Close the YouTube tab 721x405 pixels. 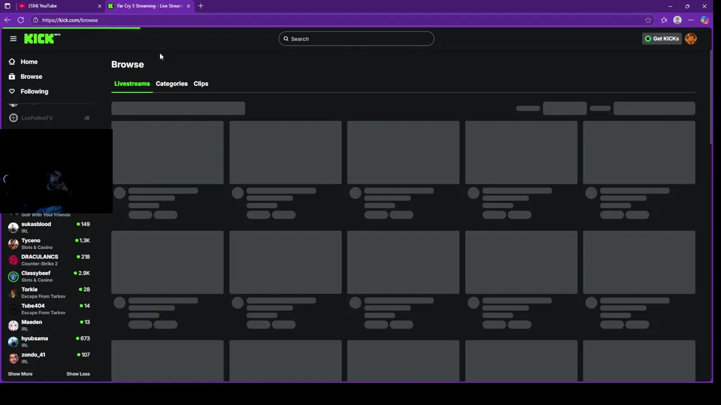(x=100, y=6)
